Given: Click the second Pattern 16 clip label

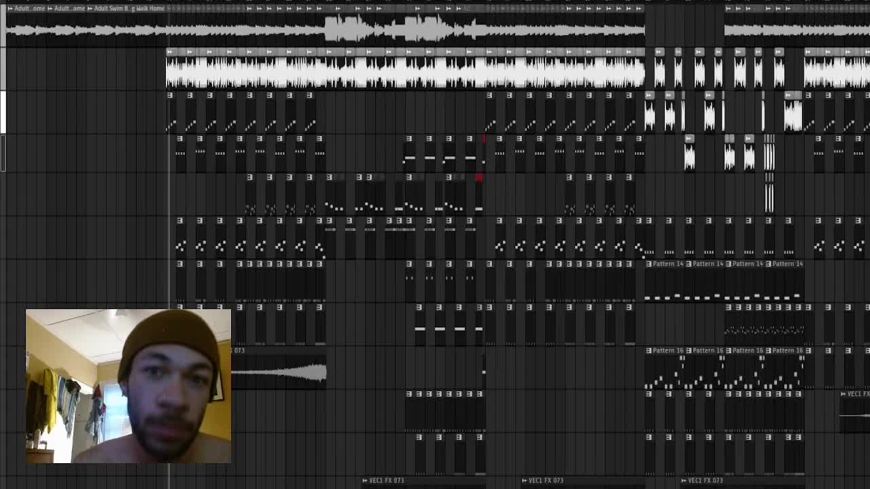Looking at the screenshot, I should click(708, 350).
